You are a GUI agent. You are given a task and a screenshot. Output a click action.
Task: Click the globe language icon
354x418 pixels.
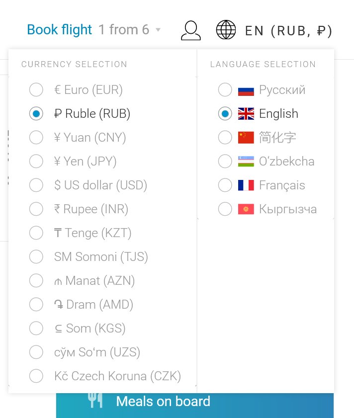tap(226, 30)
